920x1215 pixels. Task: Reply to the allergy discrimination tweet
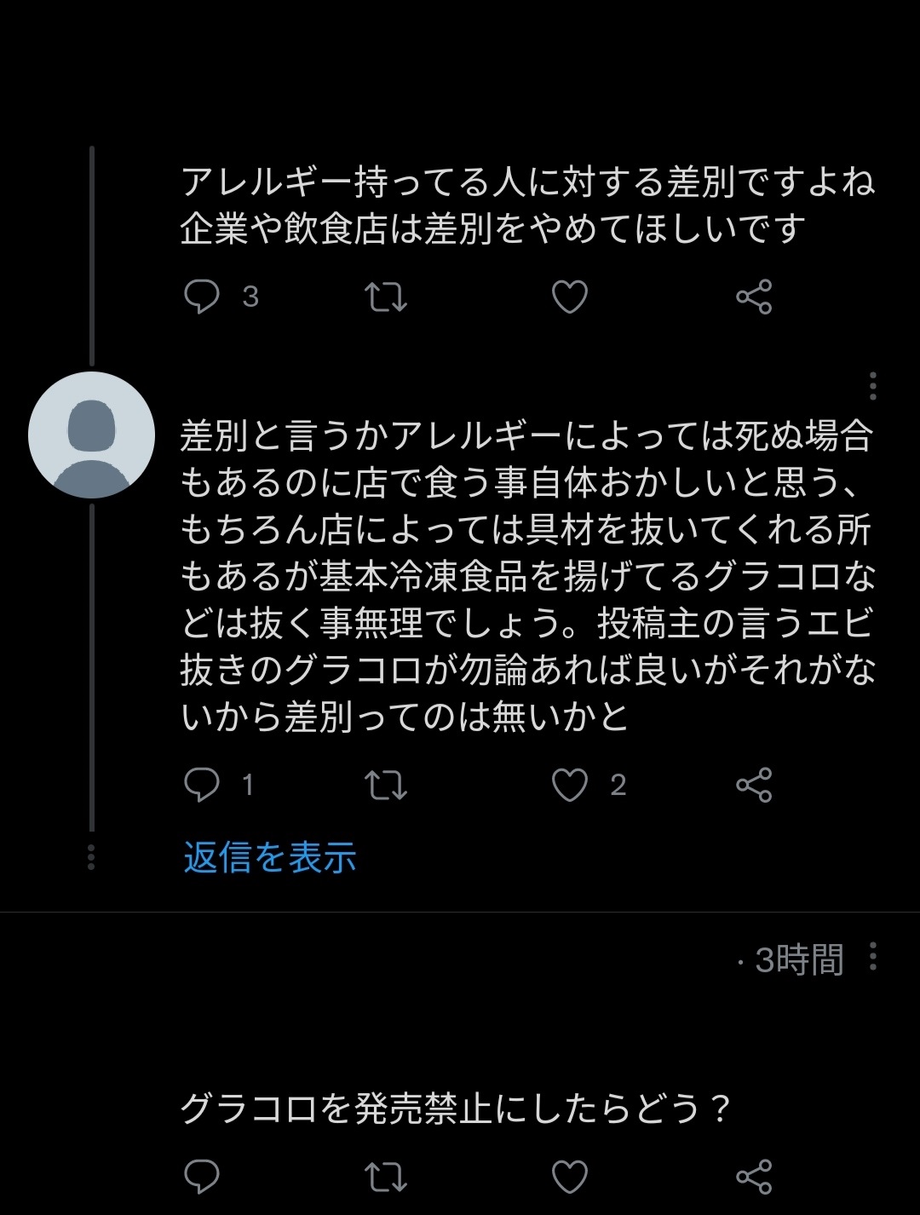click(203, 297)
